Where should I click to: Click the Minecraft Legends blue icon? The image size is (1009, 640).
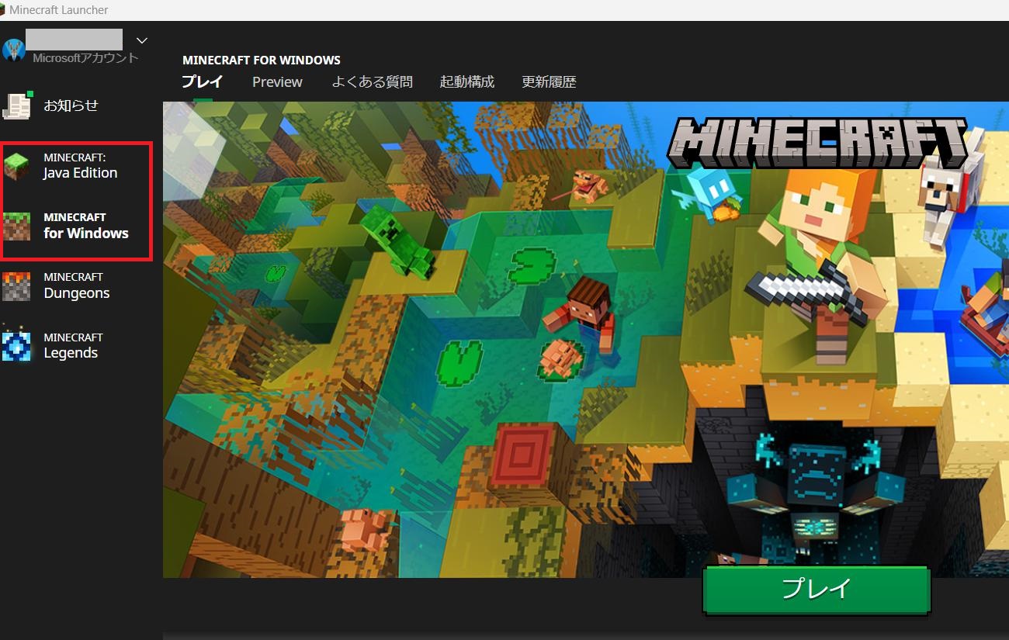[17, 346]
